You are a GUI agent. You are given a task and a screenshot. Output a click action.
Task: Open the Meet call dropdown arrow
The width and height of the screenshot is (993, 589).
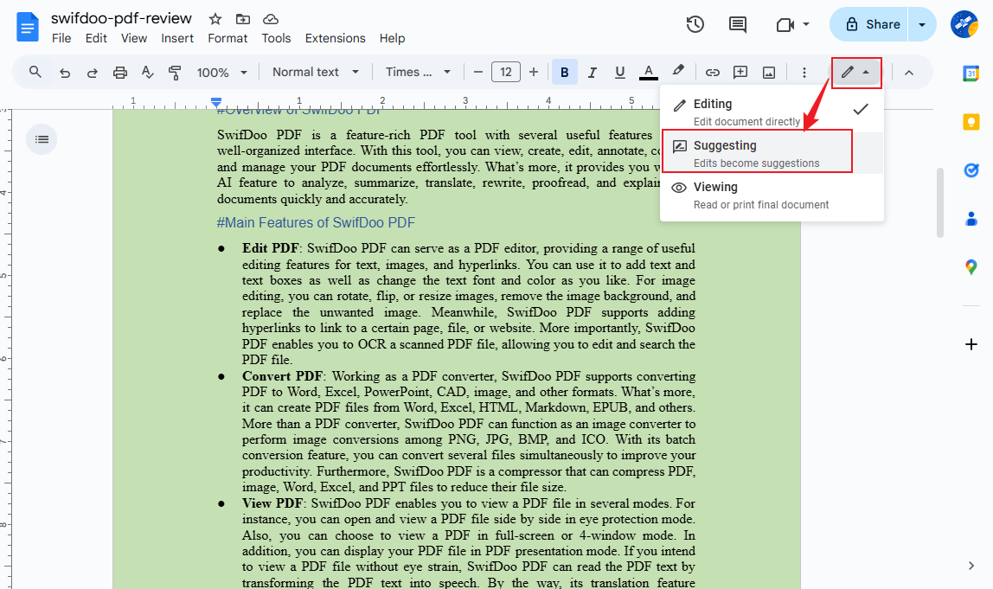click(806, 24)
